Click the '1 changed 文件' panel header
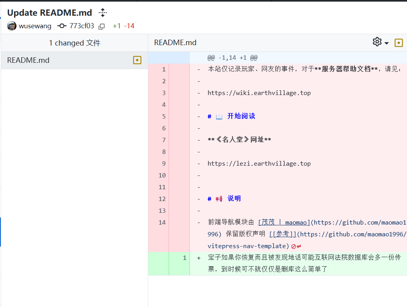Image resolution: width=407 pixels, height=307 pixels. pos(74,43)
